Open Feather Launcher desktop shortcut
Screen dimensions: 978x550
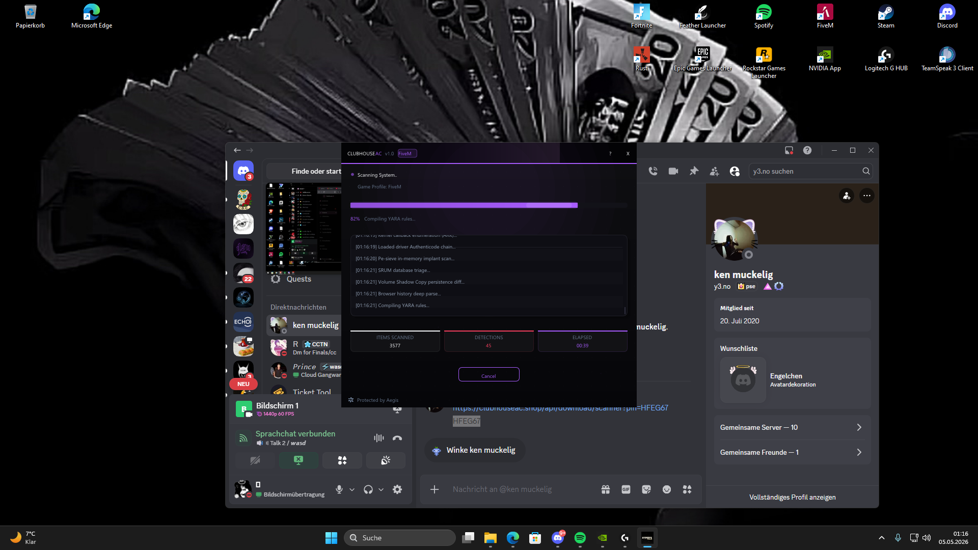click(x=702, y=16)
